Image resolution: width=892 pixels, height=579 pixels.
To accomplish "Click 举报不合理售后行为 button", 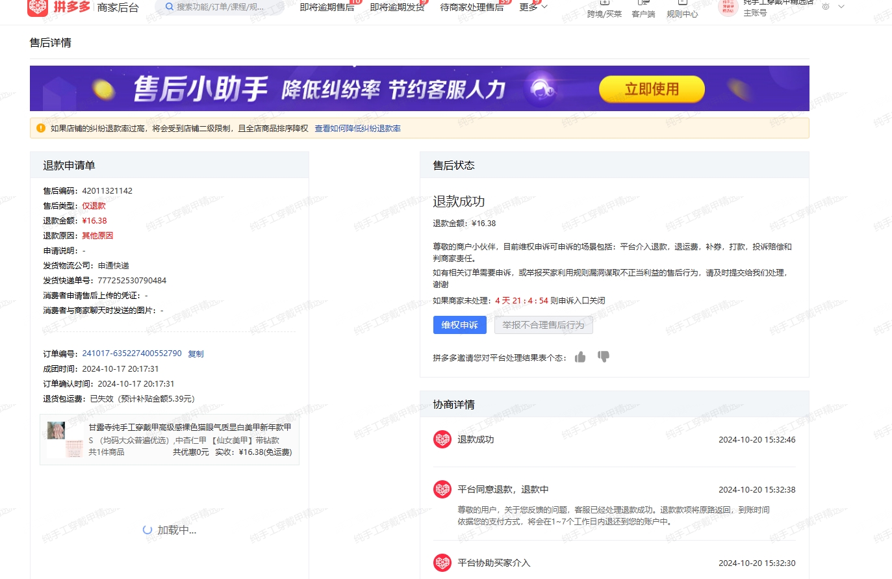I will (543, 325).
